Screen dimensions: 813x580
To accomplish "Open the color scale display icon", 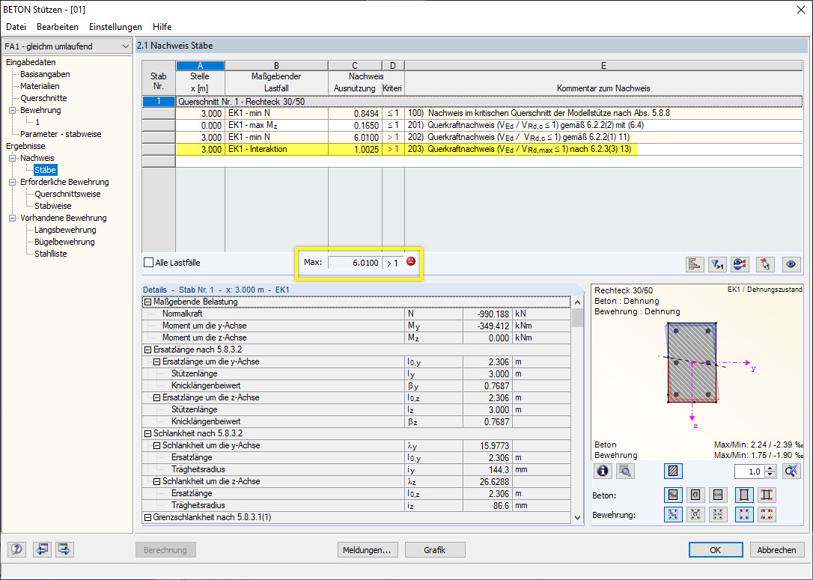I will 740,264.
